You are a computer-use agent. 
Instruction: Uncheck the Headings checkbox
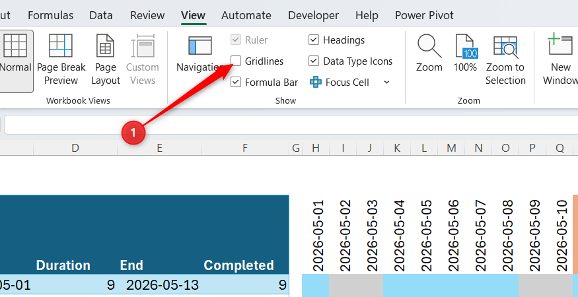[x=314, y=40]
